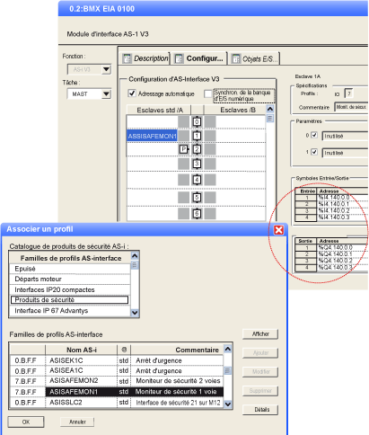Select the ASISAFEMON2 profile row

pos(117,381)
